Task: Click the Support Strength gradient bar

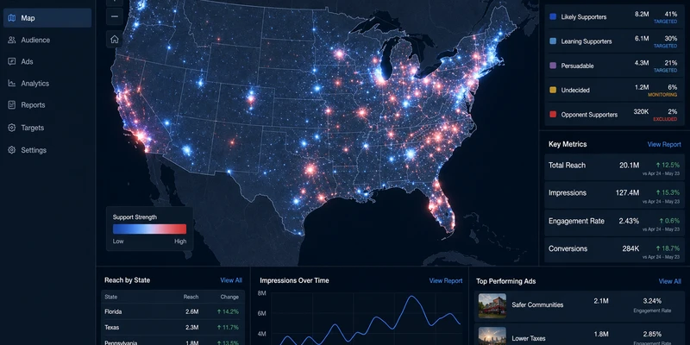Action: (149, 229)
